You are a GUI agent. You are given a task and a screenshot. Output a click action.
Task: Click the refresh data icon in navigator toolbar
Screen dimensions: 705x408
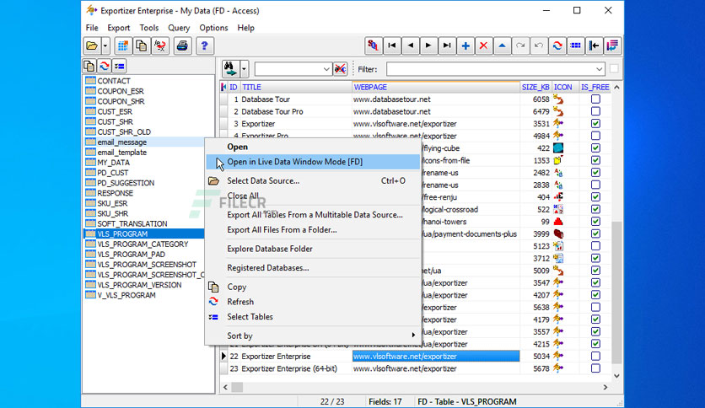point(557,46)
